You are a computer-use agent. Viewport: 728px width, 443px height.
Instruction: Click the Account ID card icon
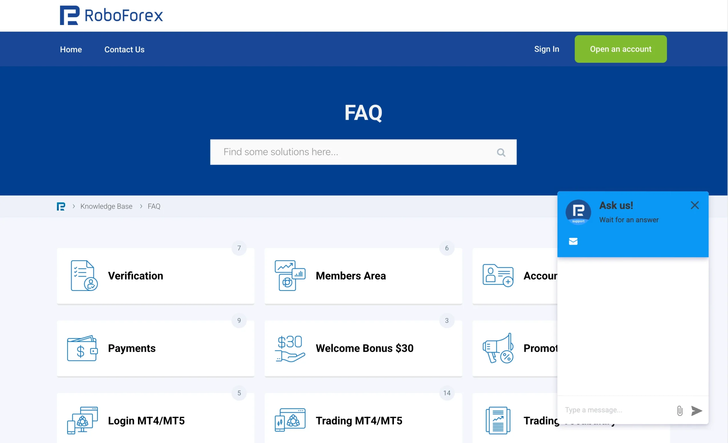[498, 275]
